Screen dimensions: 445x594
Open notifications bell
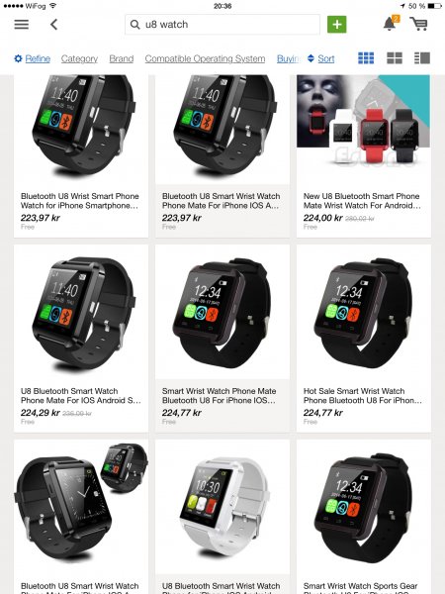pos(391,24)
